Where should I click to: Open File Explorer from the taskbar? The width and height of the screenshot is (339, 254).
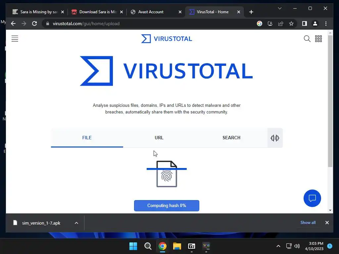pos(177,246)
